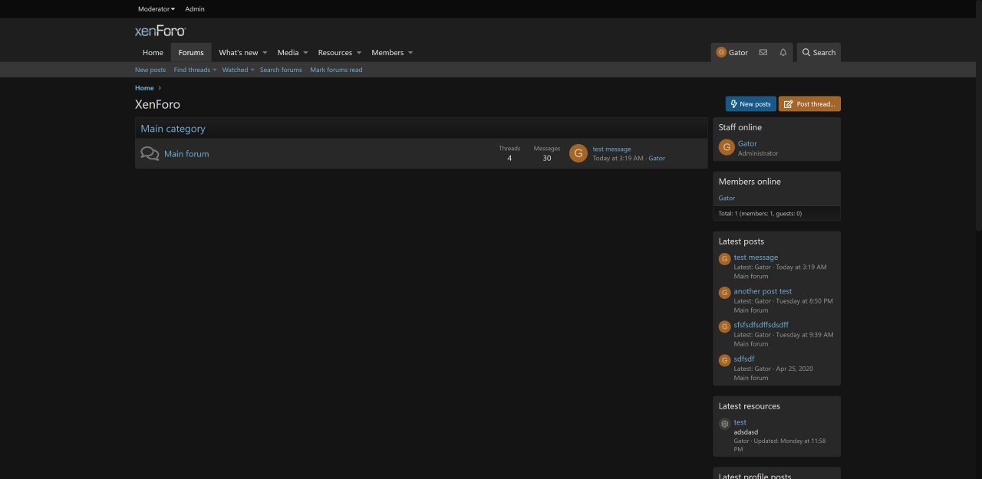
Task: Click Search forums link
Action: tap(281, 70)
